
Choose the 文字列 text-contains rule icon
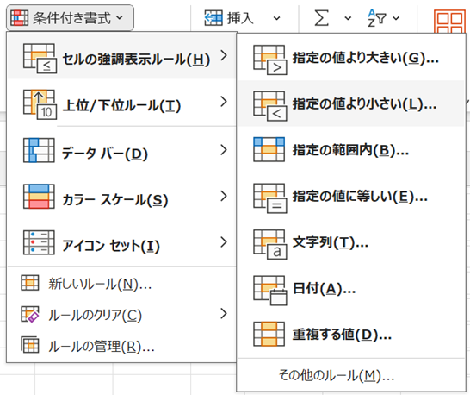click(x=269, y=244)
